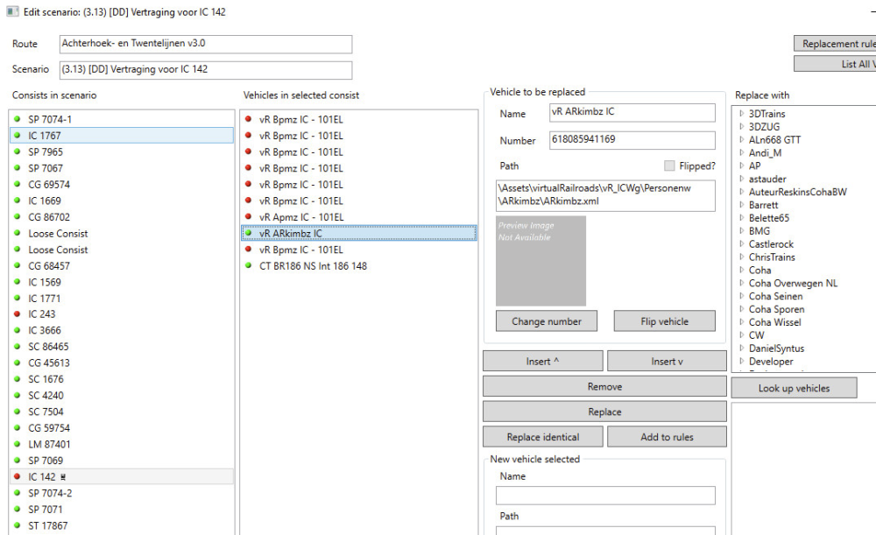
Task: Expand the 3DTrains provider node
Action: coord(741,114)
